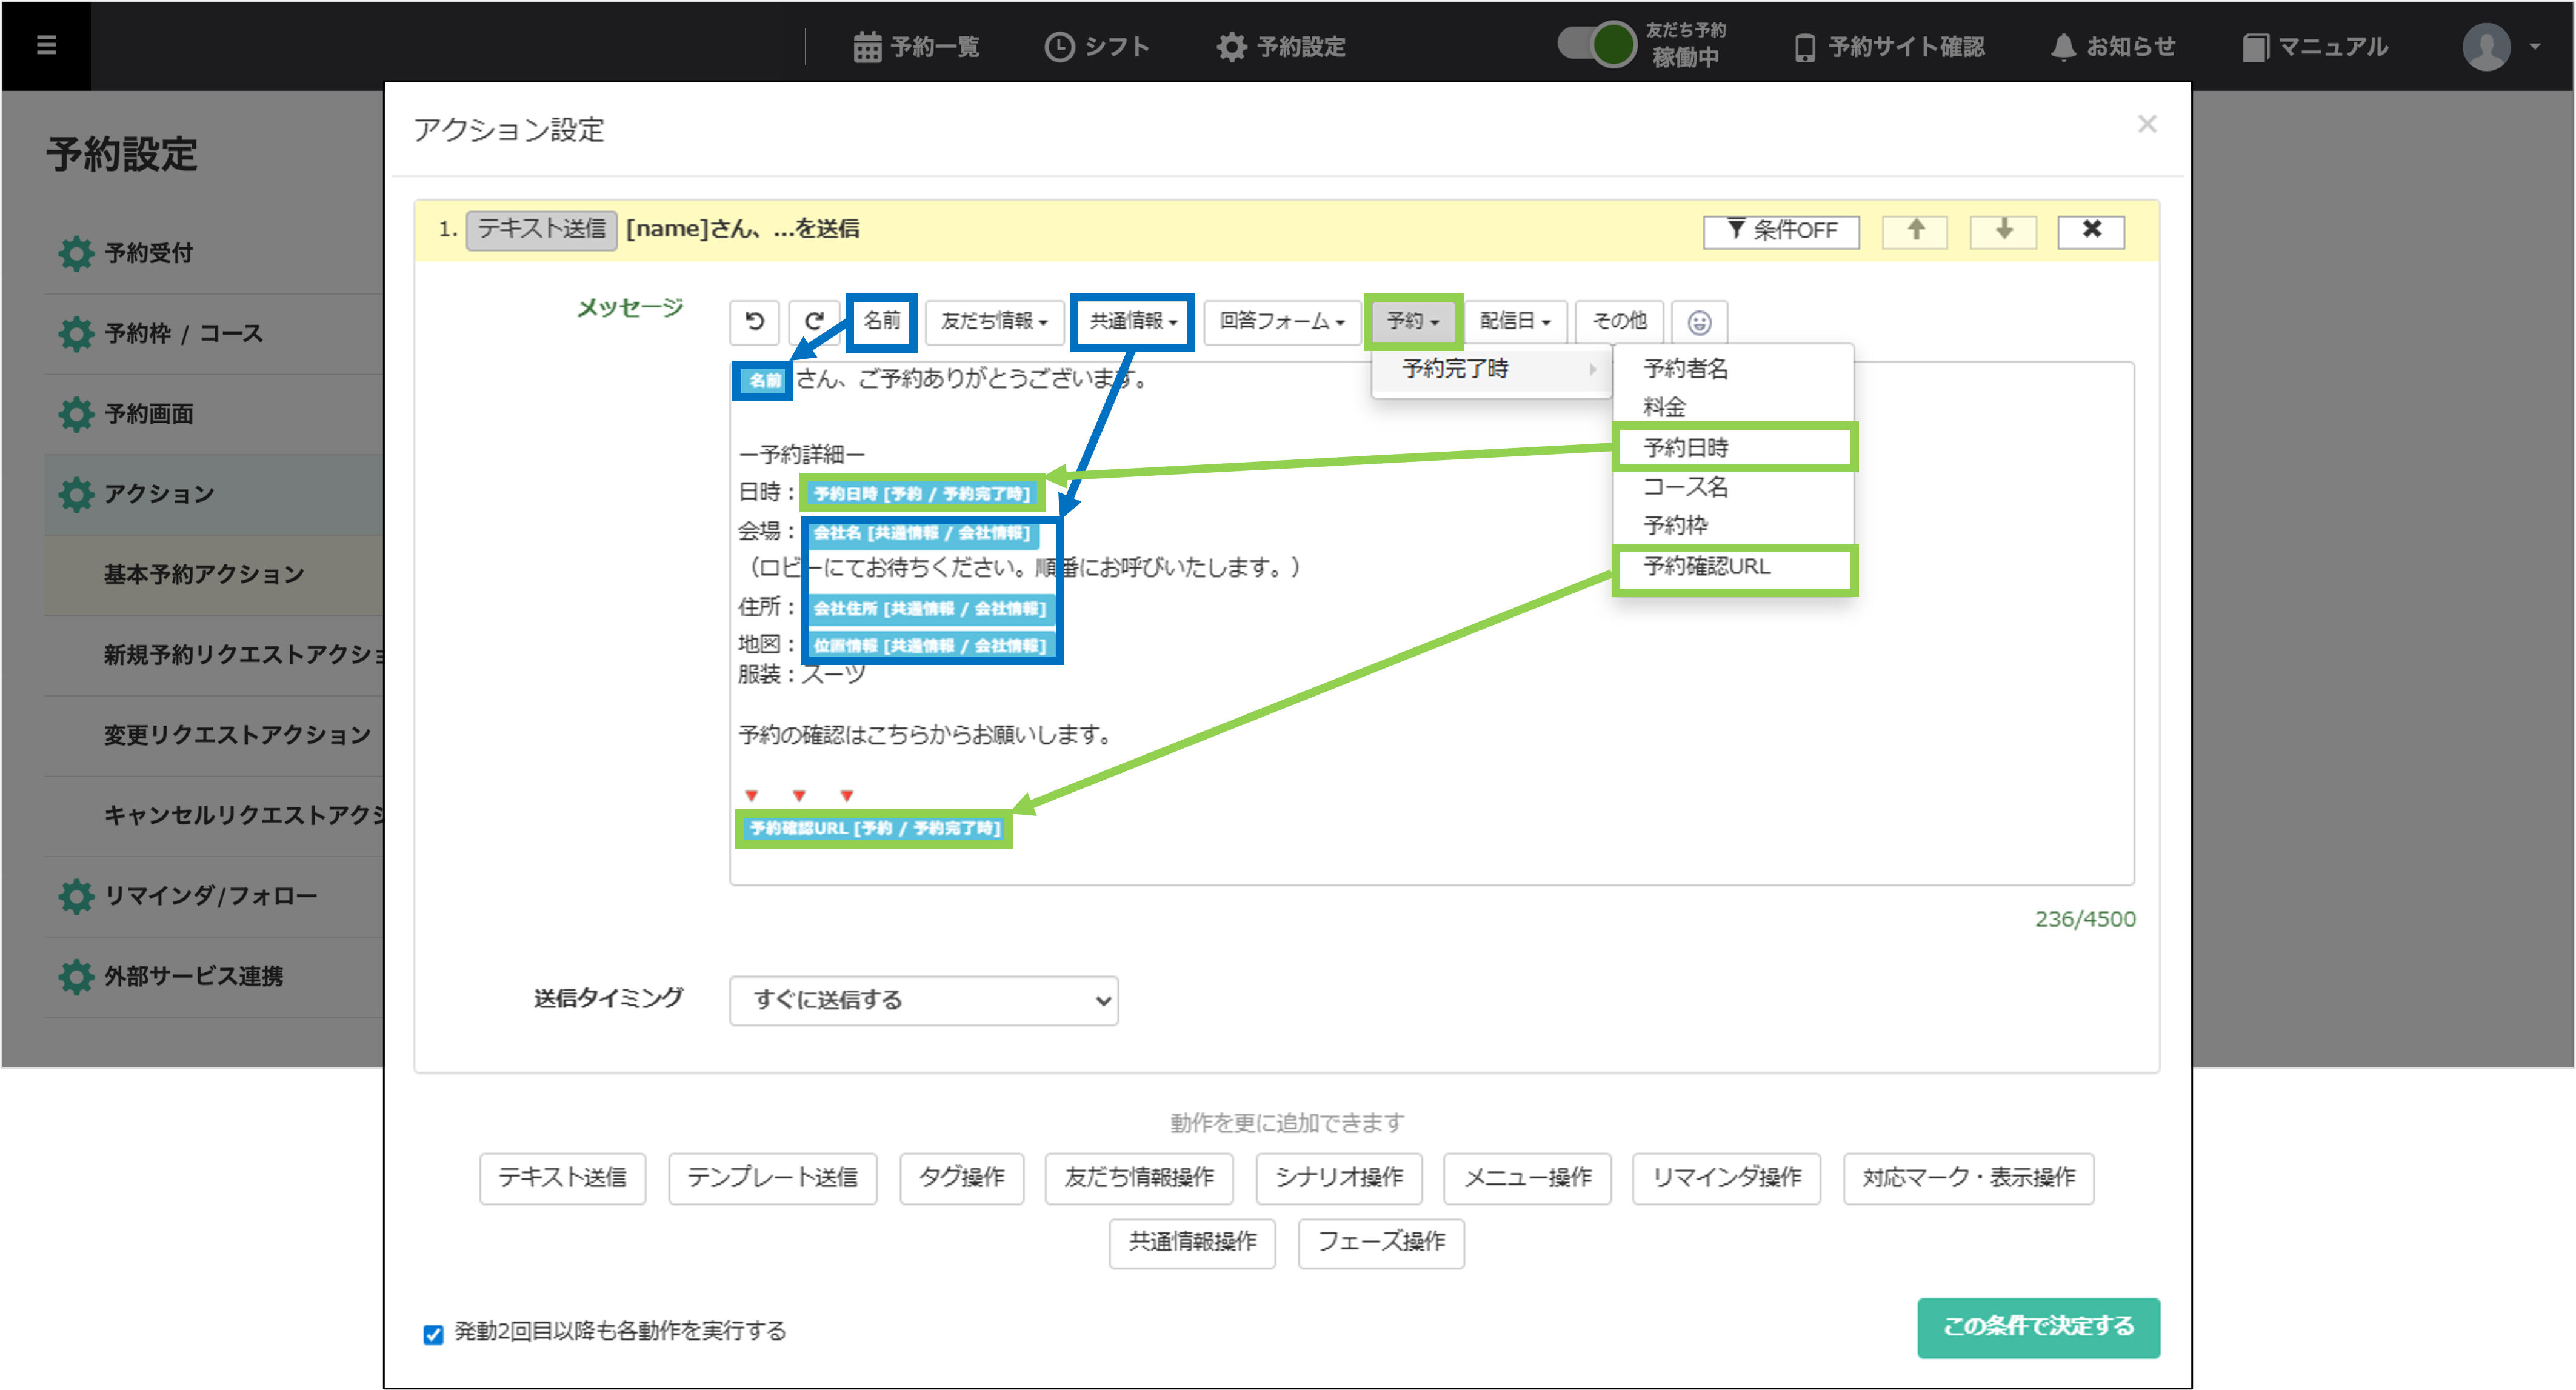2576x1390 pixels.
Task: Toggle 発動2回目以降も各動作を実行する checkbox
Action: (x=433, y=1334)
